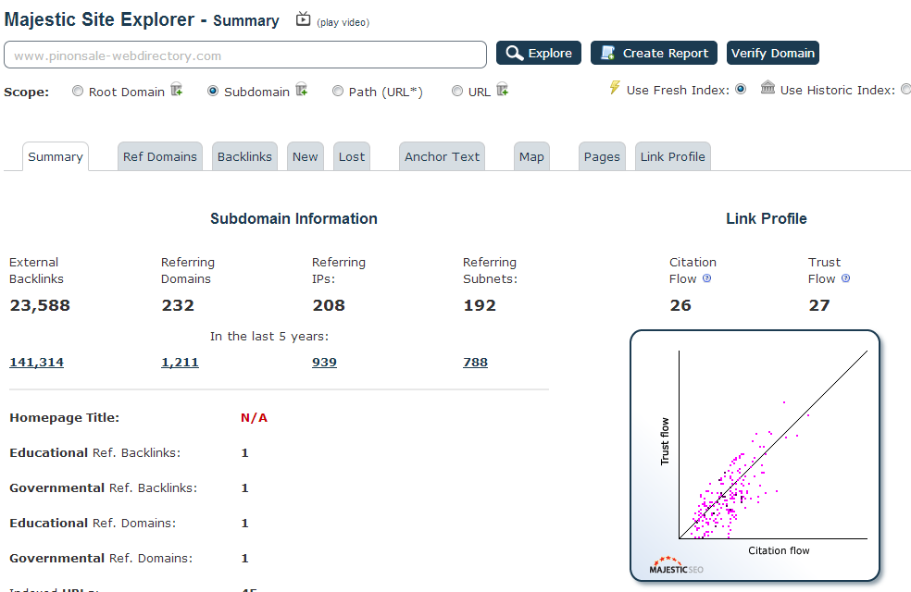
Task: Click the Homepage Title label
Action: point(65,418)
